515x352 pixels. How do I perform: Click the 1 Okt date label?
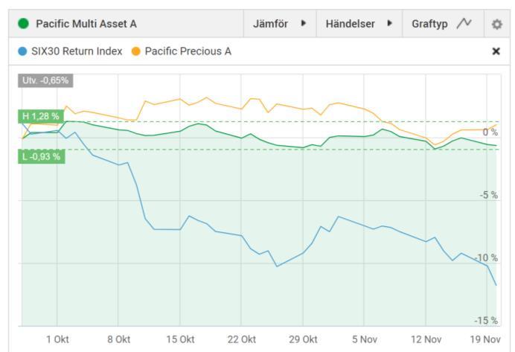coord(57,339)
